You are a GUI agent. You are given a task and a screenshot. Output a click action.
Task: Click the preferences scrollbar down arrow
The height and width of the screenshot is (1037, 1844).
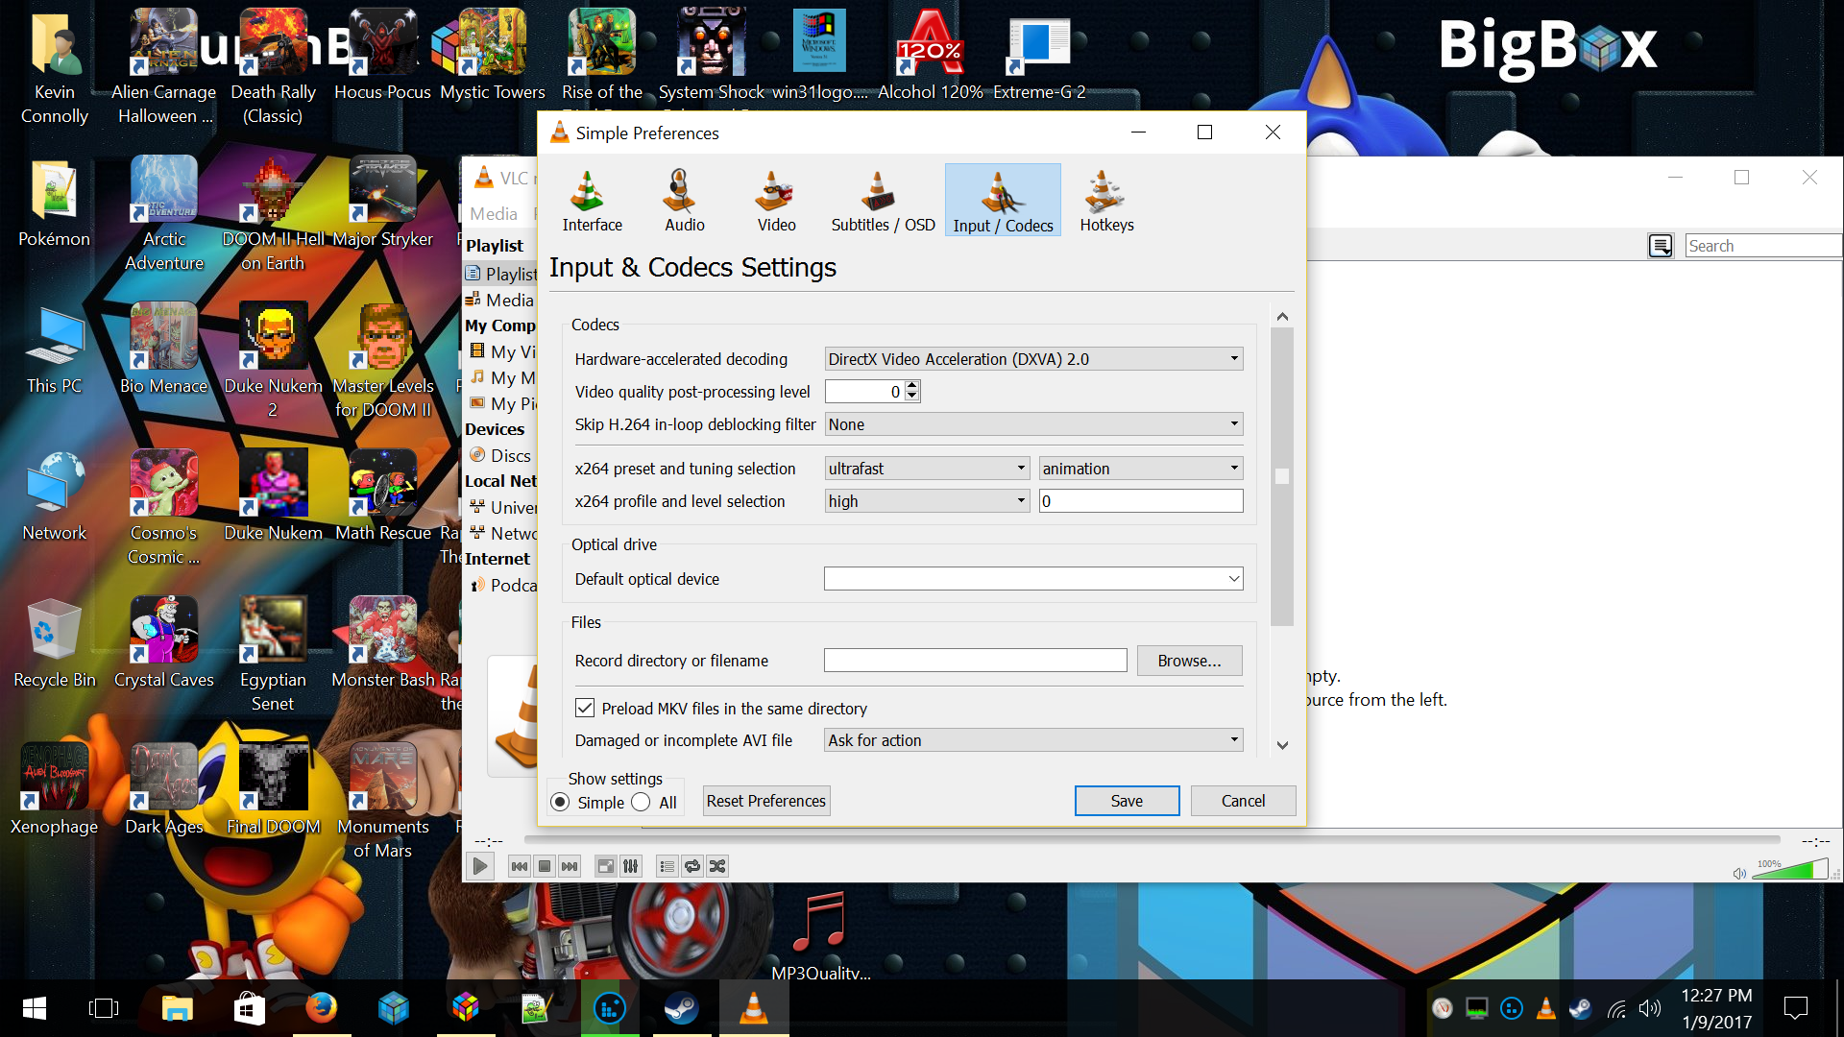click(x=1282, y=745)
